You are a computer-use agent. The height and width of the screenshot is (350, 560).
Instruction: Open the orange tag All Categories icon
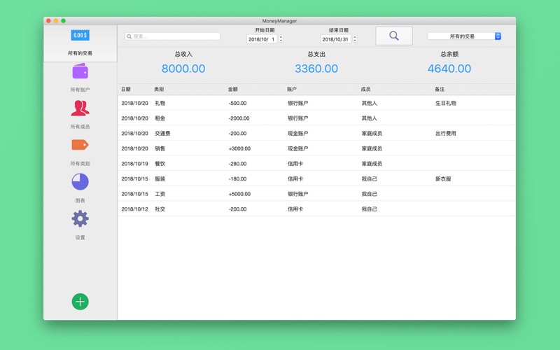(80, 145)
